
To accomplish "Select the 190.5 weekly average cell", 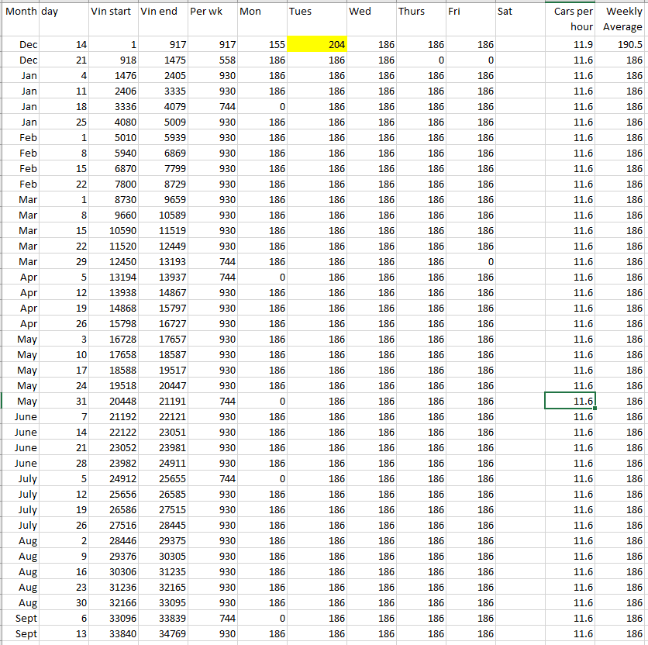I will click(622, 44).
